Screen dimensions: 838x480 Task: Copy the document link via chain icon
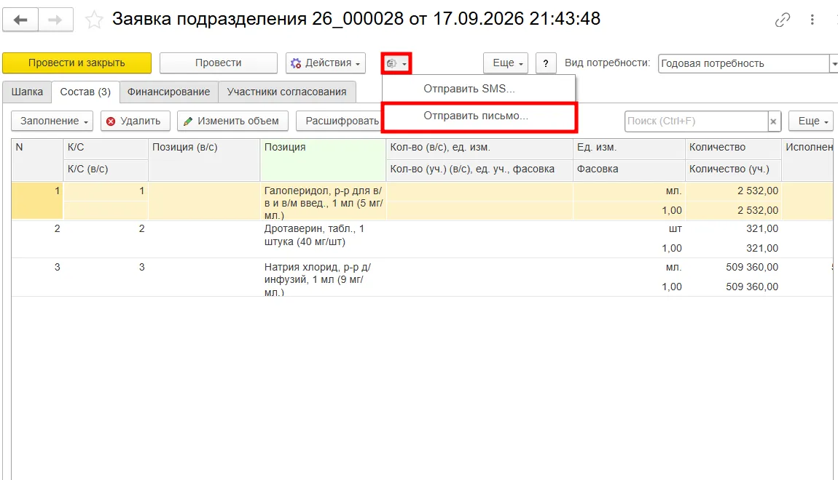pyautogui.click(x=783, y=20)
